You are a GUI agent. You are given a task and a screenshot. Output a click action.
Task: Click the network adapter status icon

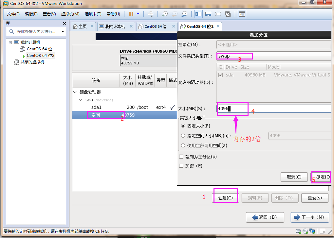coord(312,231)
